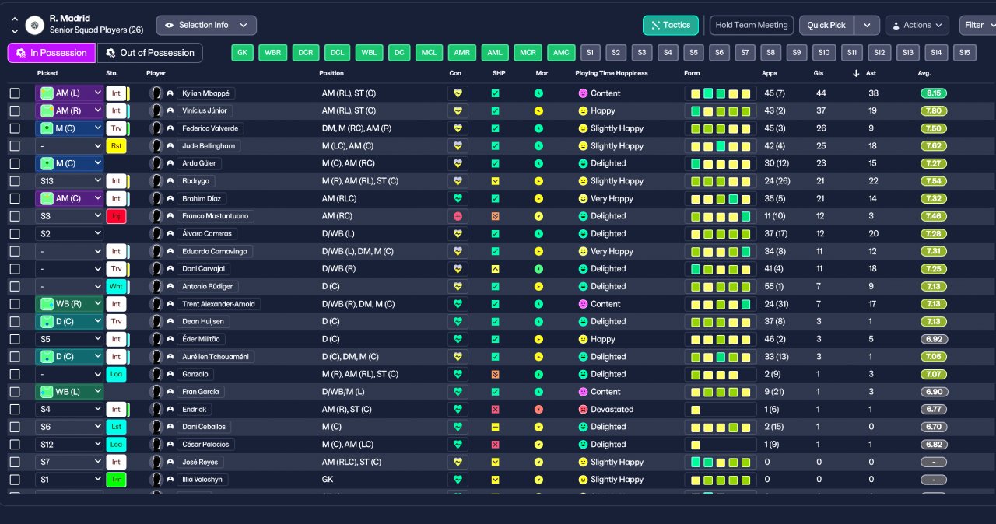Click Mbappé's form squares indicator
Image resolution: width=996 pixels, height=524 pixels.
coord(721,93)
